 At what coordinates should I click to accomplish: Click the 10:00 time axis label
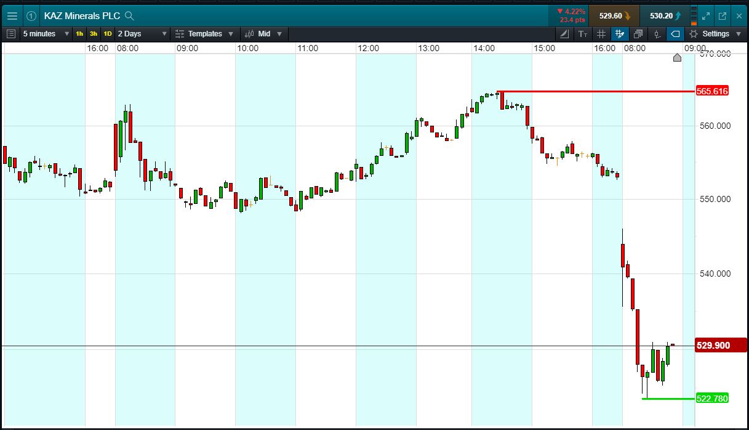pyautogui.click(x=247, y=48)
